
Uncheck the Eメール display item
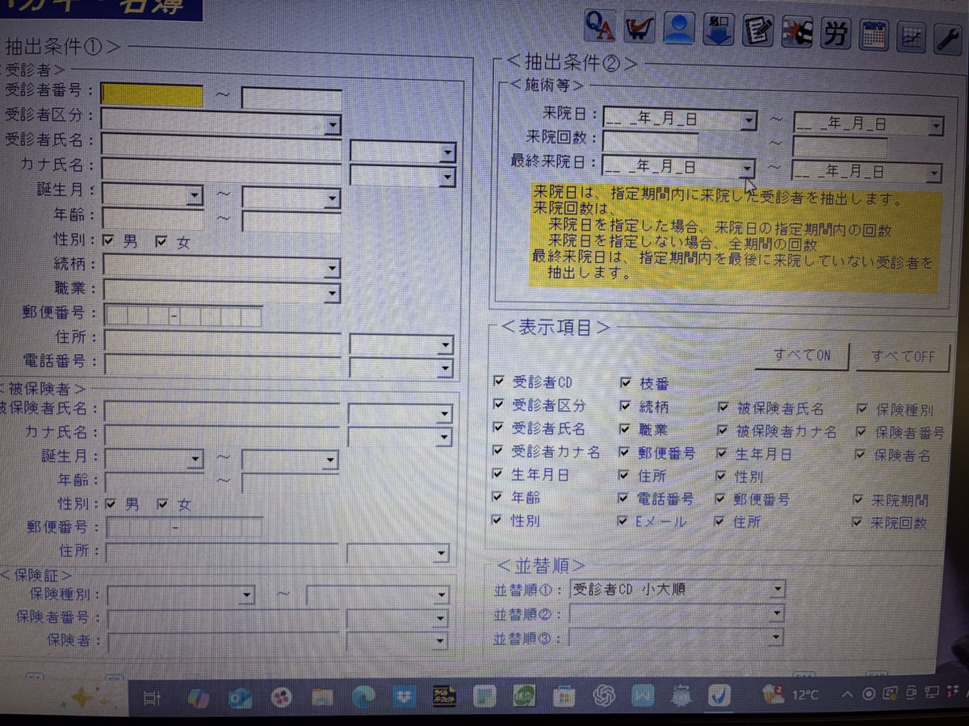[x=623, y=521]
